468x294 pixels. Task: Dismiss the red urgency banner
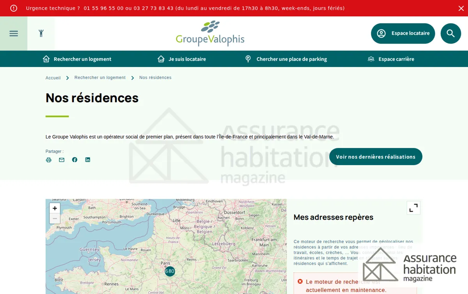461,8
